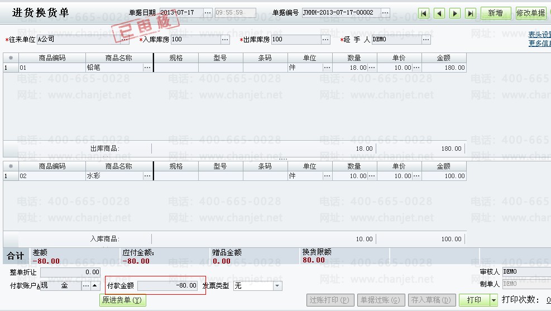
Task: Open unit lookup in 水彩 row
Action: pos(327,176)
